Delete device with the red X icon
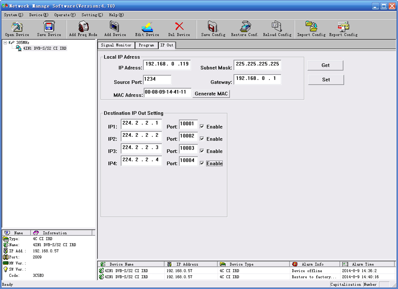Screen dimensions: 398x289 tap(179, 26)
